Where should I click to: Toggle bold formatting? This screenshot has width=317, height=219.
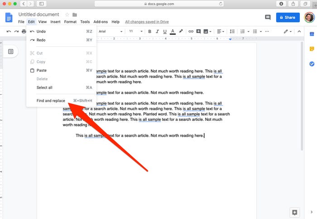[x=149, y=31]
